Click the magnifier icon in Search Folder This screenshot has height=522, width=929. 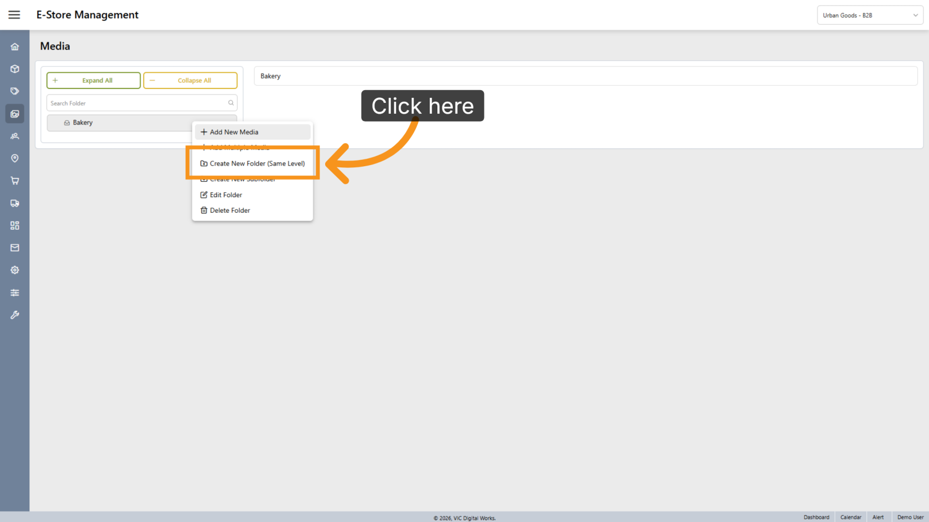click(231, 103)
